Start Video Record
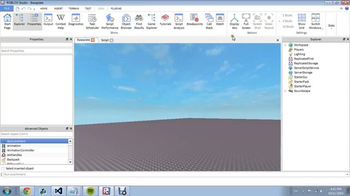This screenshot has width=350, height=196. (x=269, y=21)
